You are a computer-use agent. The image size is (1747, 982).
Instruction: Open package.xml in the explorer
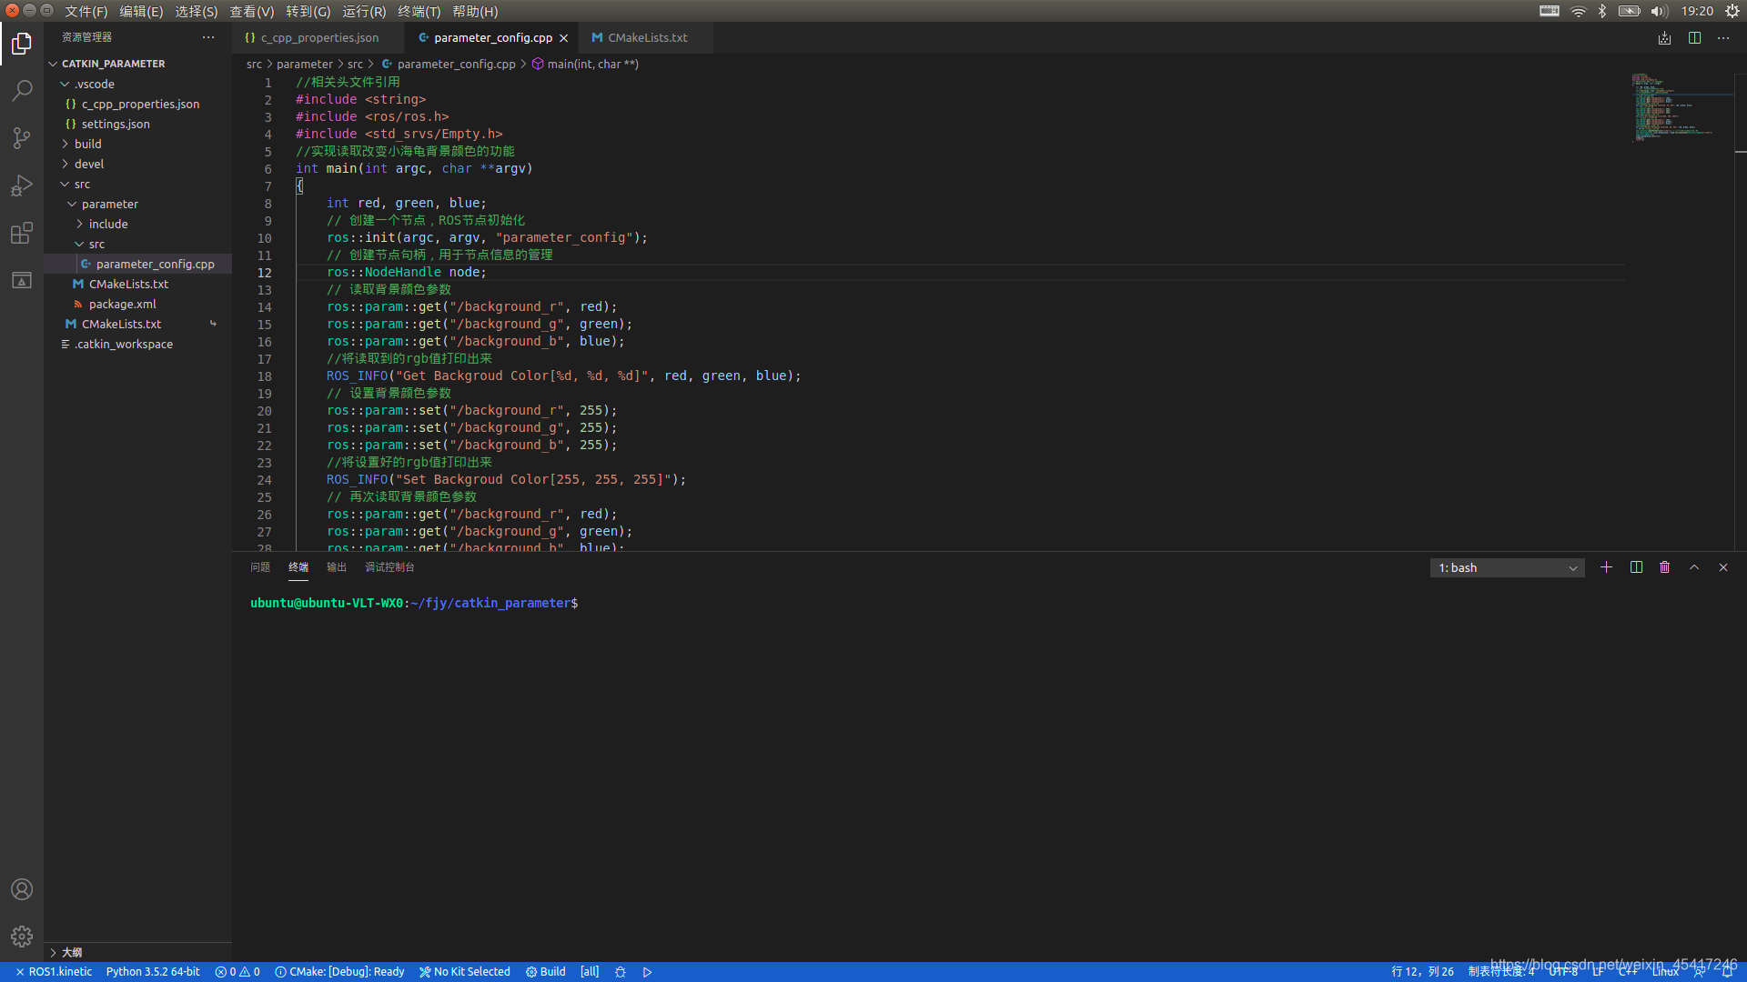coord(138,304)
